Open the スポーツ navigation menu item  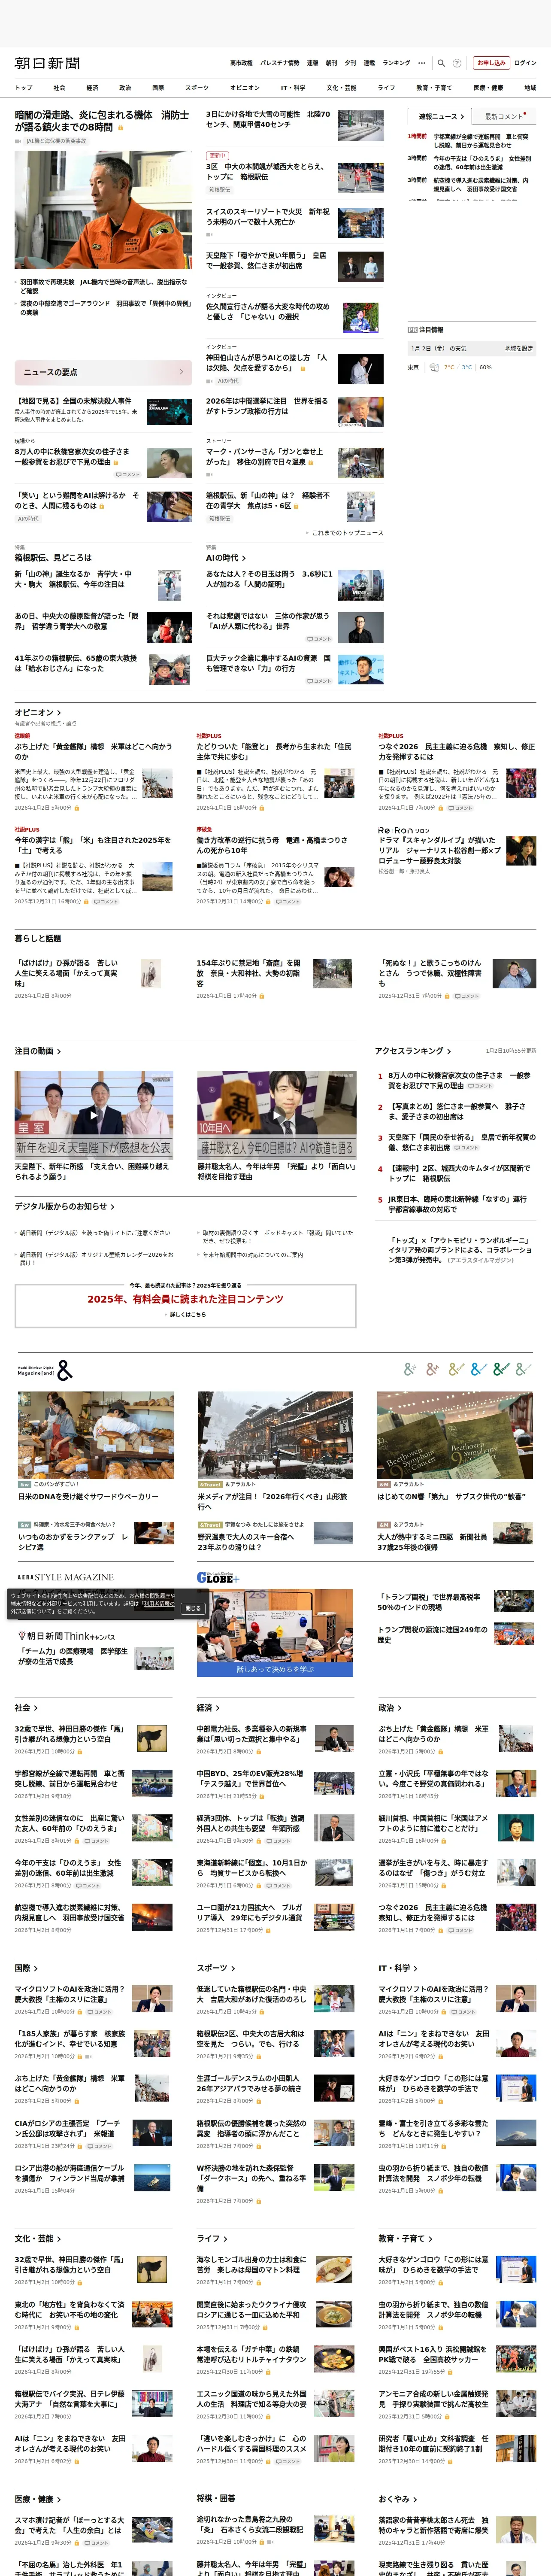pyautogui.click(x=197, y=88)
